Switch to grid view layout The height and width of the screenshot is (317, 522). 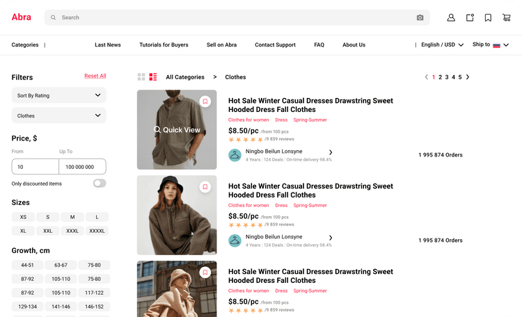click(141, 77)
